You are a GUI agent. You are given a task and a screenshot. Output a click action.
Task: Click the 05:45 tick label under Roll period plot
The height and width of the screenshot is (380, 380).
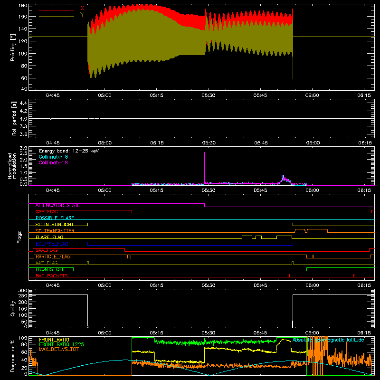pos(261,143)
